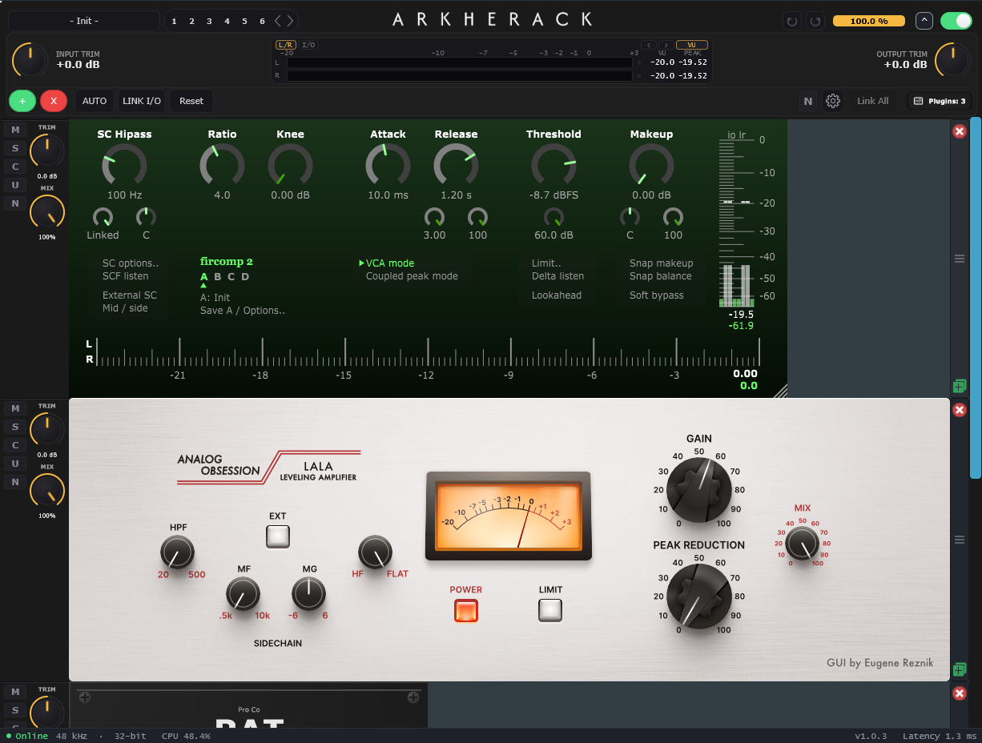Mute the fircomp 2 slot with M
The image size is (982, 743).
[15, 130]
